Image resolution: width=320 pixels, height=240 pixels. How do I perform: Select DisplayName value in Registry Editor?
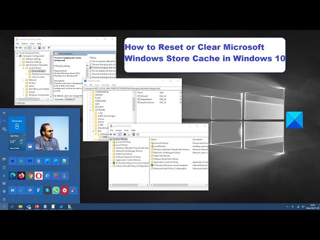pos(144,99)
